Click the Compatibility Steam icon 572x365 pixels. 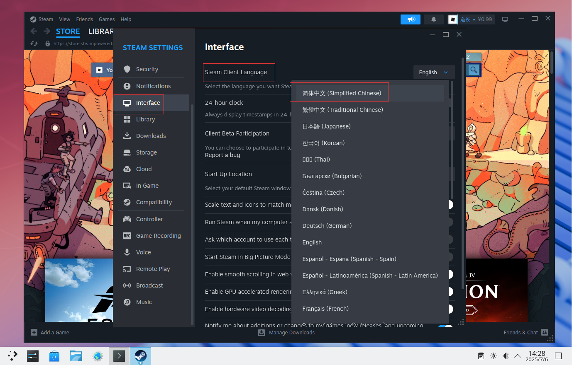pos(127,202)
